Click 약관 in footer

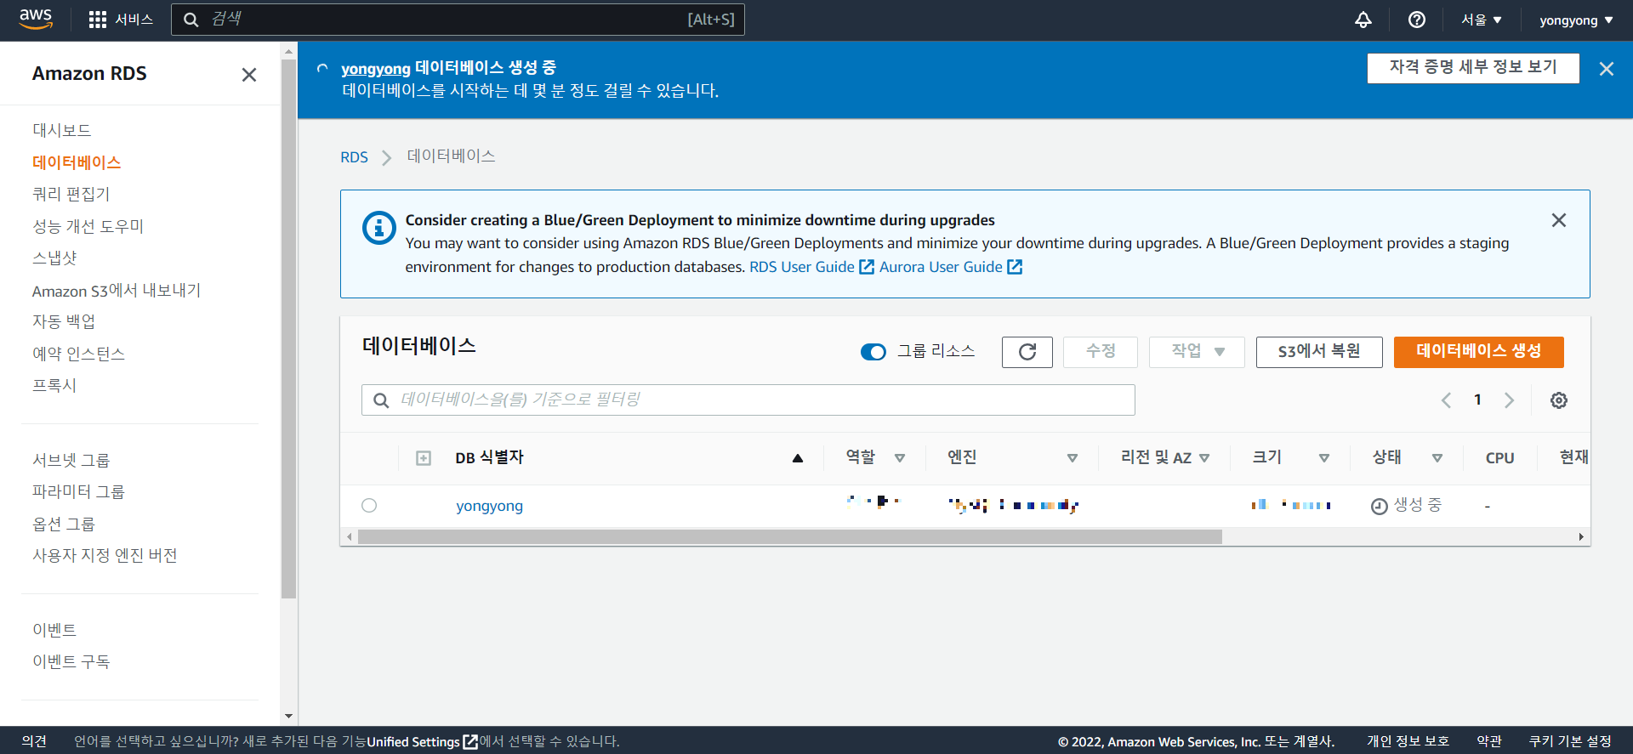(1489, 741)
